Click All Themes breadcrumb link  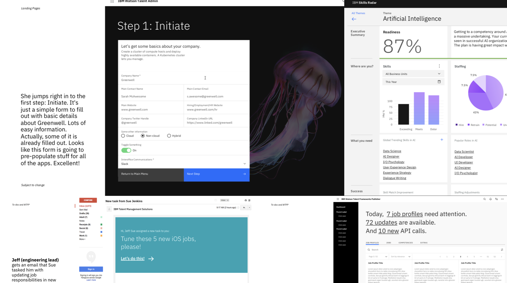[358, 13]
